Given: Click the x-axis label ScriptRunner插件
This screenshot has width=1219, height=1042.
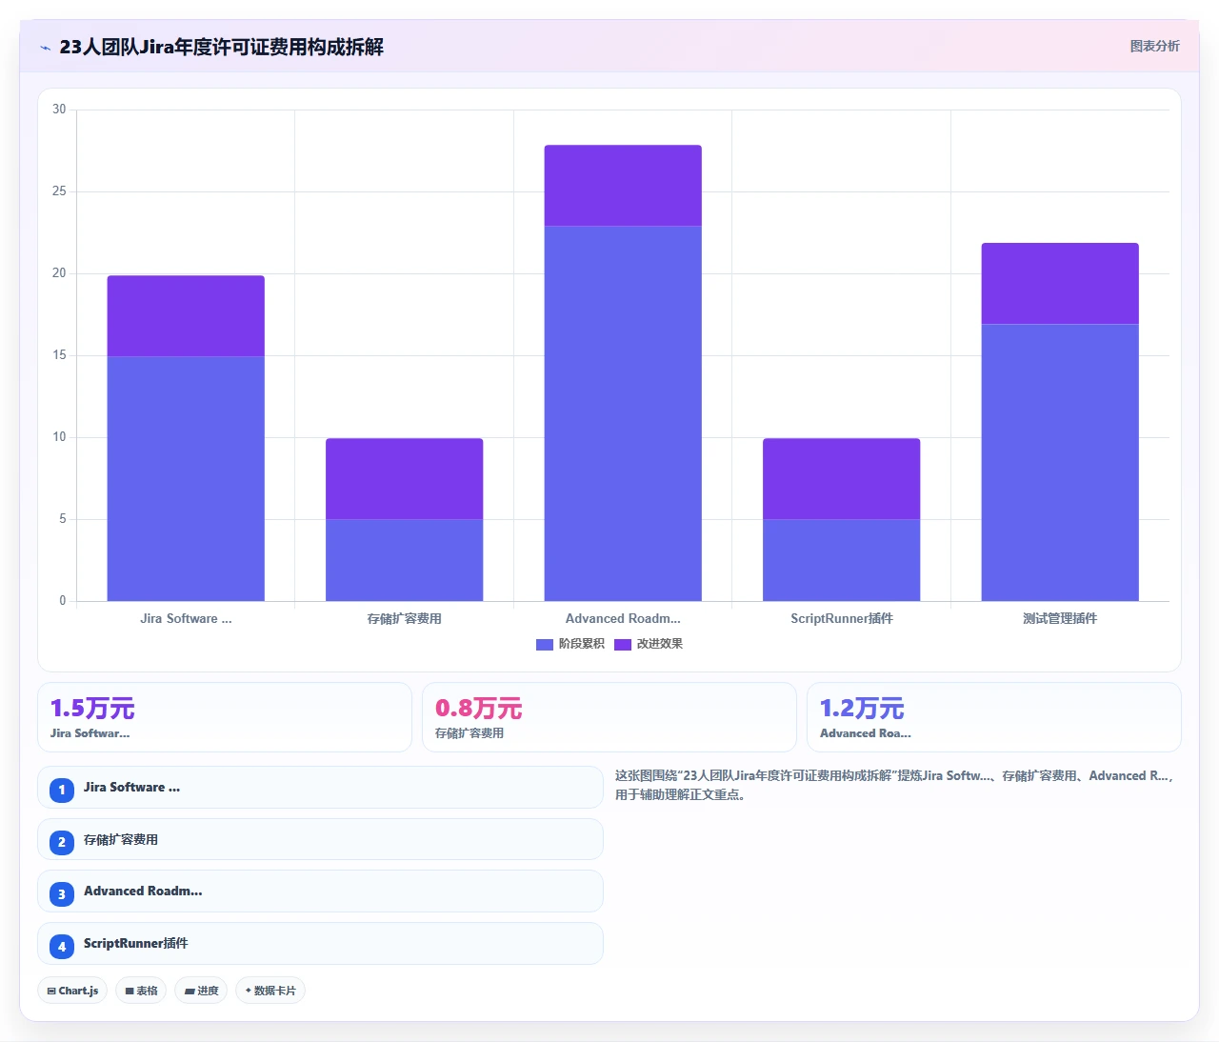Looking at the screenshot, I should click(842, 619).
